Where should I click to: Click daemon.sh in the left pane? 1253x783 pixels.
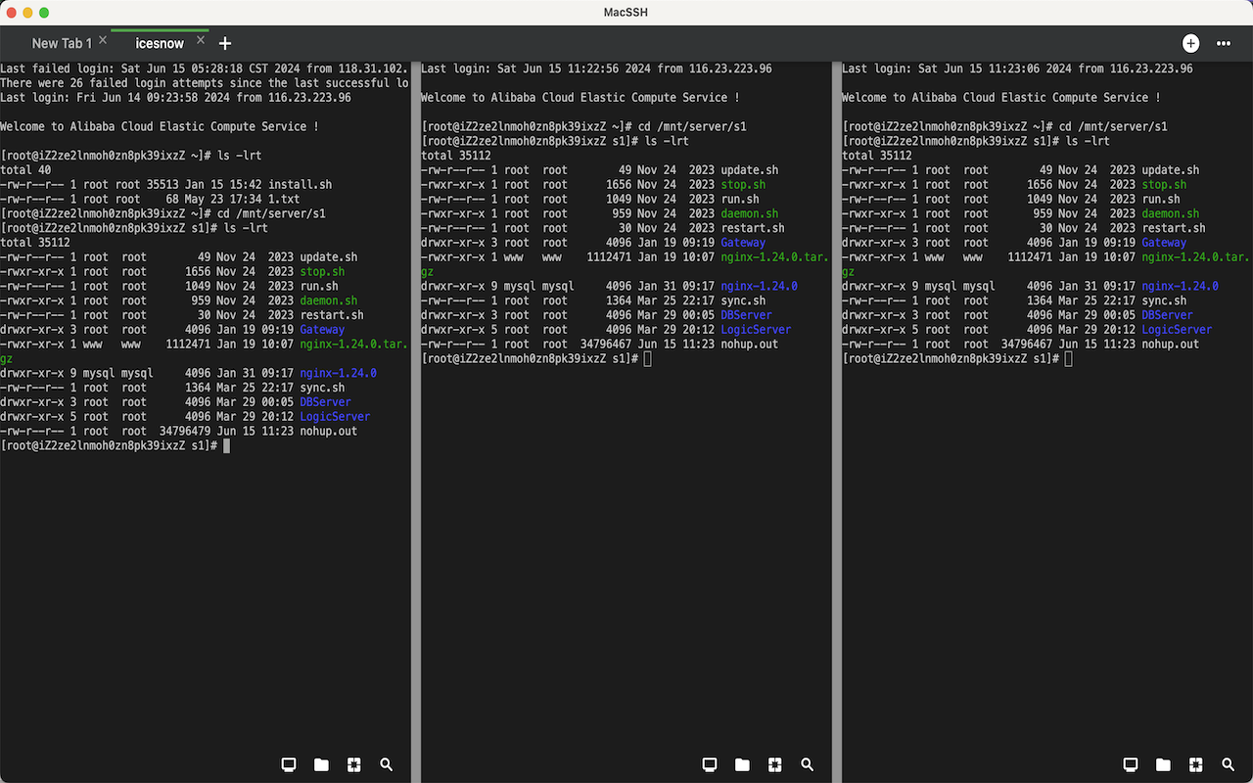[328, 300]
